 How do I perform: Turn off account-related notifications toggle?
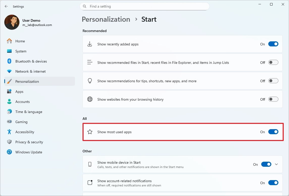pos(273,183)
